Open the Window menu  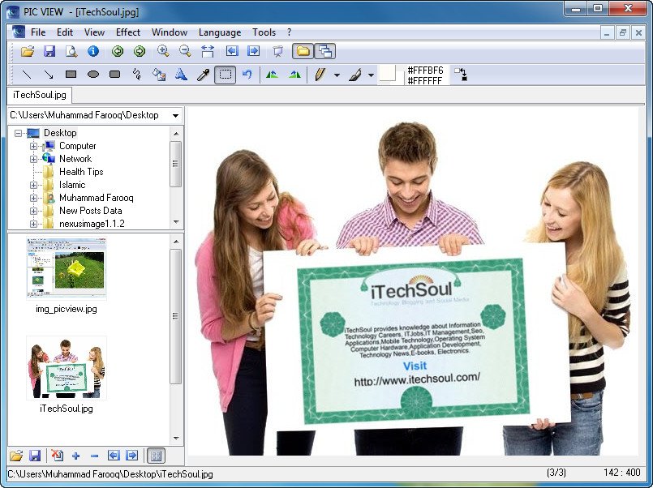[x=170, y=32]
